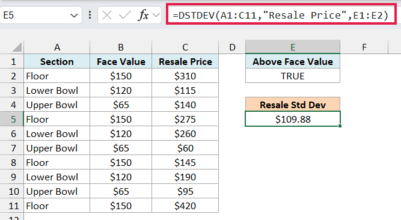
Task: Click the $260 resale price cell
Action: 185,133
